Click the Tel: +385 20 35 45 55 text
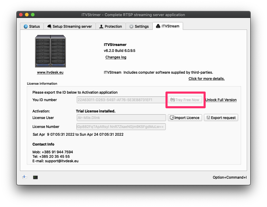 pyautogui.click(x=51, y=157)
